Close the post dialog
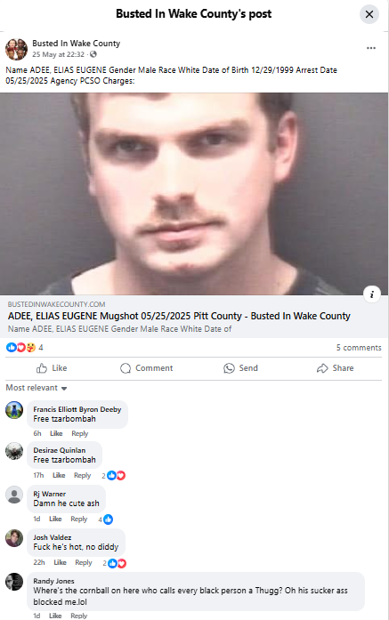This screenshot has height=620, width=389. tap(369, 14)
